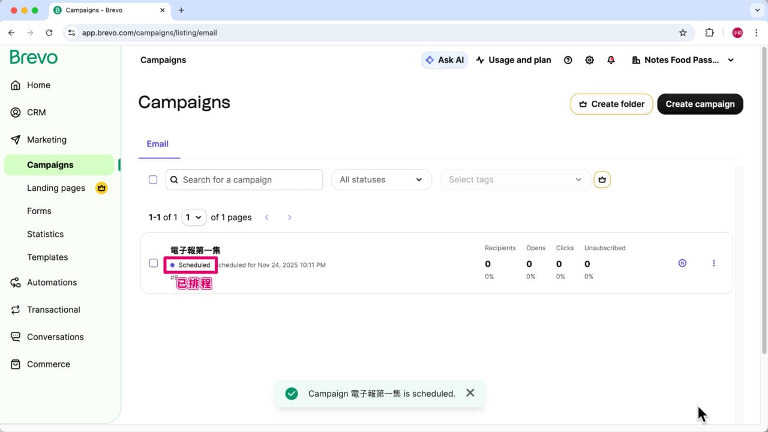Open Usage and plan

[513, 60]
